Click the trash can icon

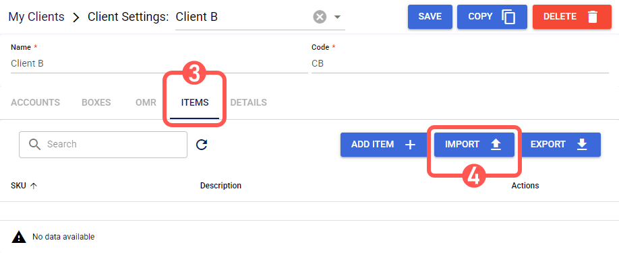point(592,17)
